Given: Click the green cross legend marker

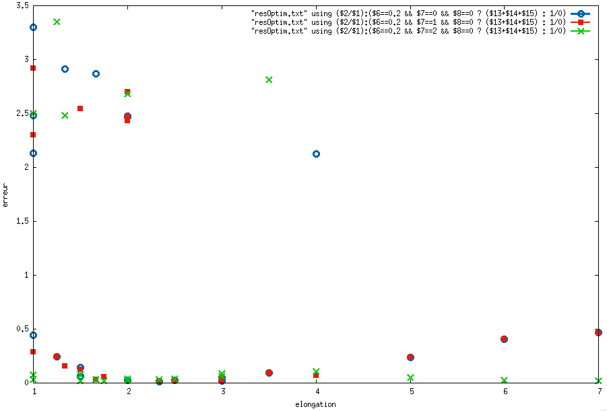Looking at the screenshot, I should click(580, 32).
